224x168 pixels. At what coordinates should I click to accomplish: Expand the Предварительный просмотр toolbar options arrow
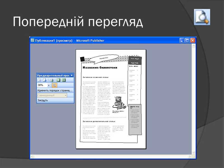coord(72,75)
